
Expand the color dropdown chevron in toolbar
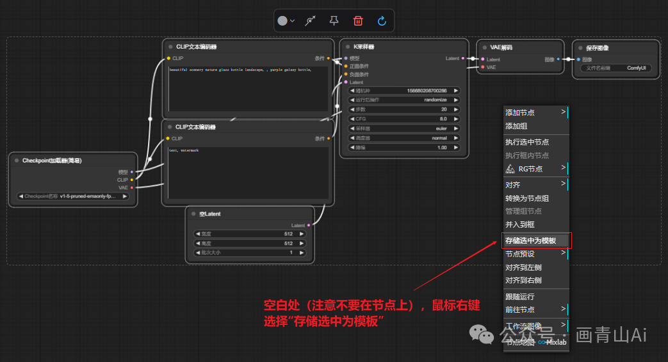tap(292, 21)
